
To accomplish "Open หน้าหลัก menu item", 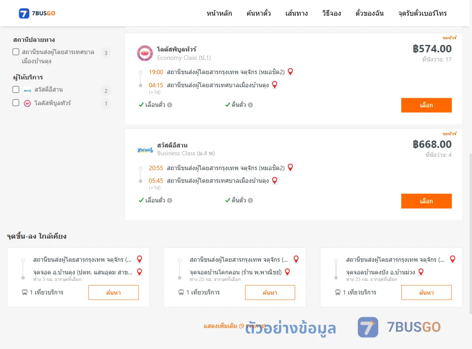I will coord(219,13).
